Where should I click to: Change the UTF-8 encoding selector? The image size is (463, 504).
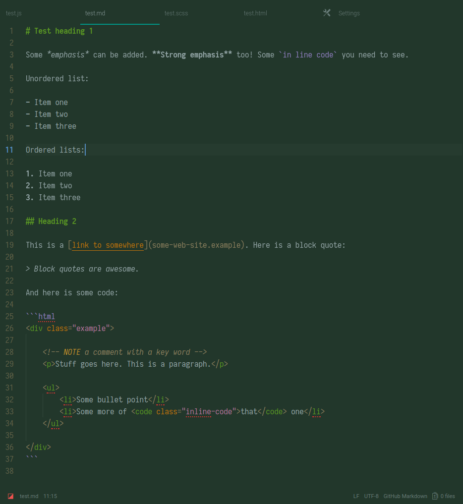(x=371, y=496)
